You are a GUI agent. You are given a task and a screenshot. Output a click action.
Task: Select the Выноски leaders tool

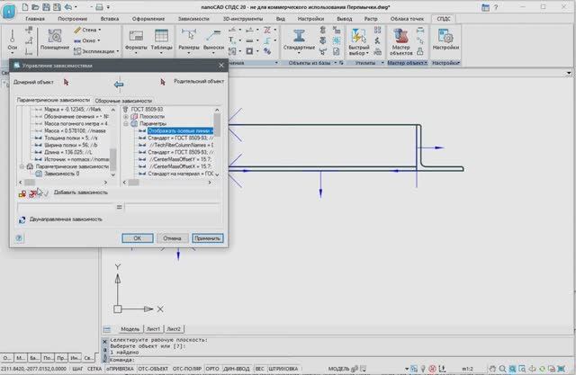pyautogui.click(x=213, y=40)
